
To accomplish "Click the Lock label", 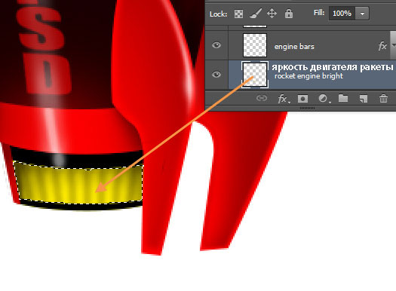I will [x=218, y=14].
